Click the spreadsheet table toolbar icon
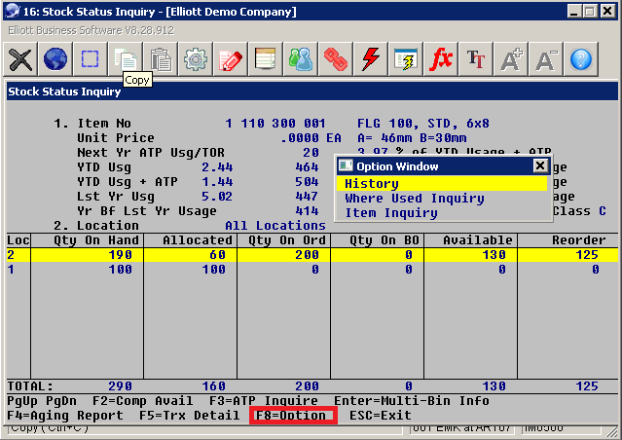Screen dimensions: 622x440 [265, 59]
